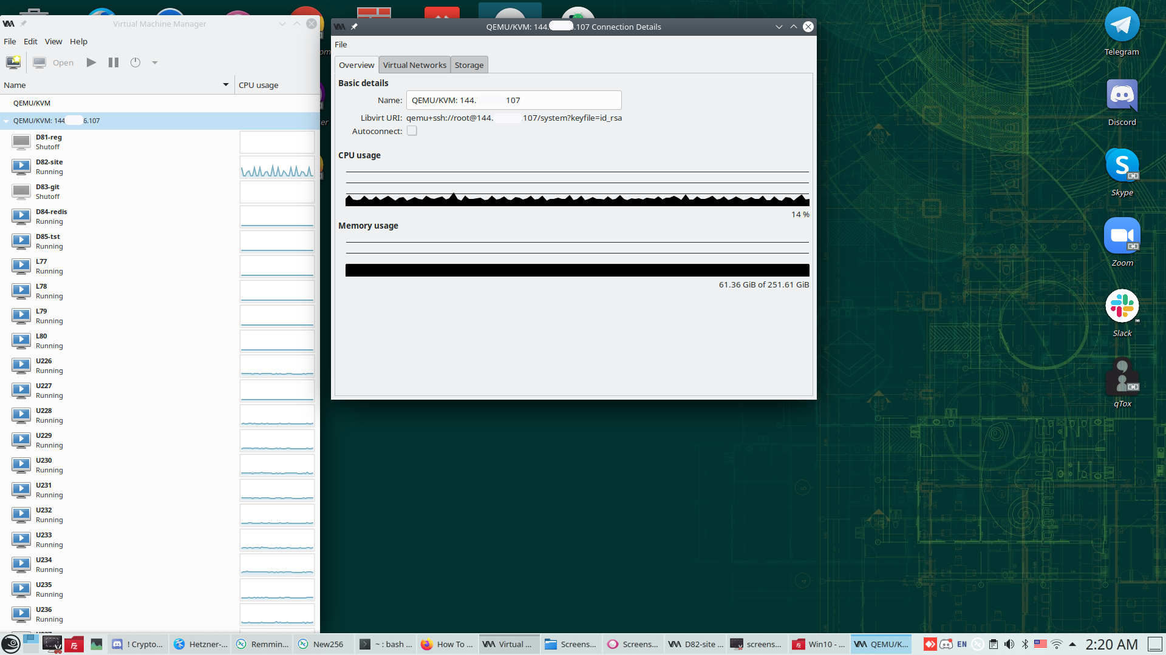Switch to the Virtual Networks tab
This screenshot has height=655, width=1166.
pyautogui.click(x=414, y=65)
